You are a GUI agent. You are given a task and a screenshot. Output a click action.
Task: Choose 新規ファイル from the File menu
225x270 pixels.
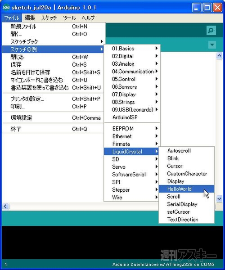(53, 27)
